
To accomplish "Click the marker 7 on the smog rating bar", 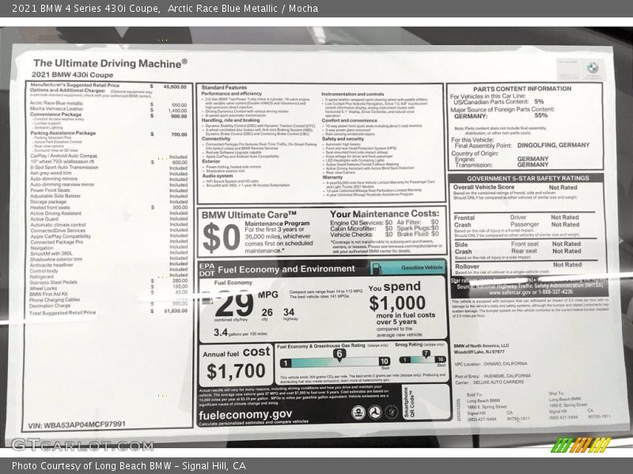I will (426, 353).
